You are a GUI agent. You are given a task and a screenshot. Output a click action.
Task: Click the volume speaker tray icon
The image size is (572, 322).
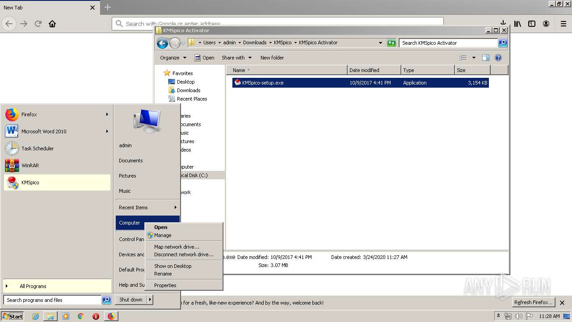[x=519, y=316]
